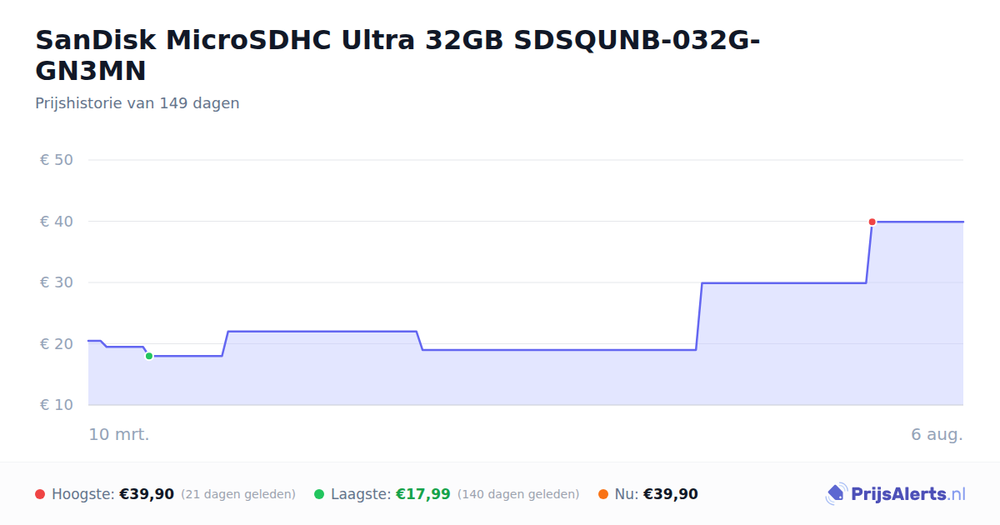
Task: Click the red highest-price dot on chart
Action: [872, 222]
